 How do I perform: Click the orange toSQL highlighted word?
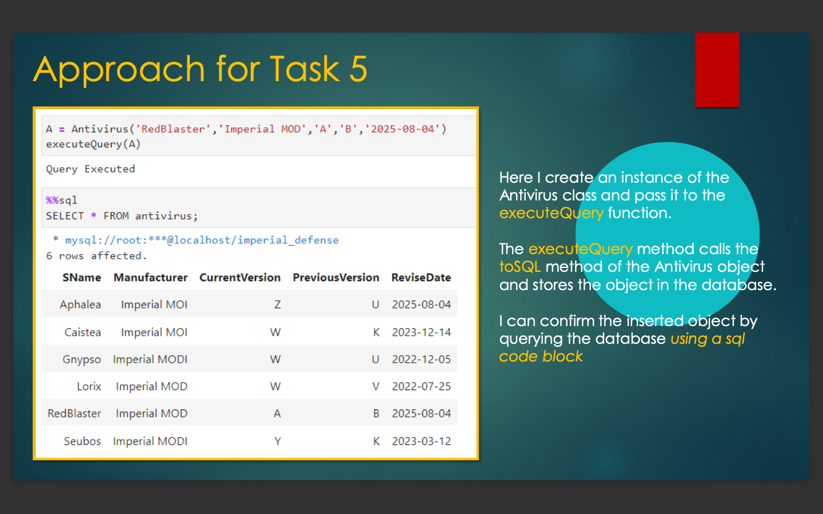[x=520, y=267]
